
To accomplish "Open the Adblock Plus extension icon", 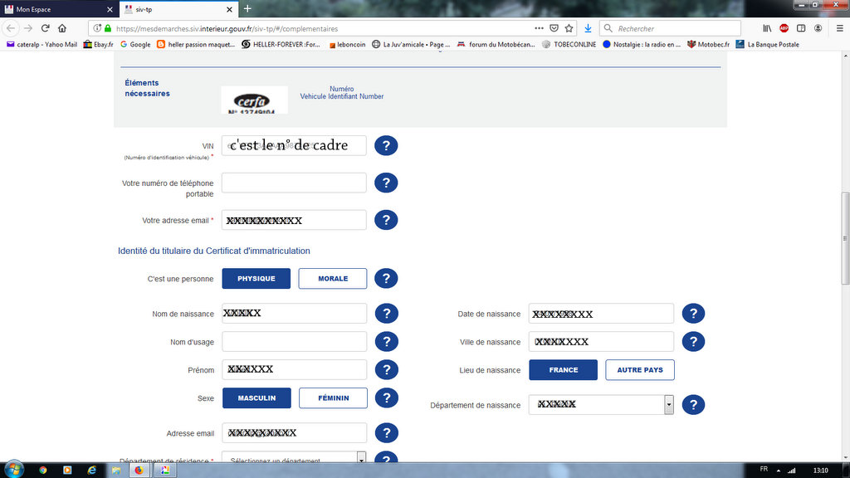I will (784, 28).
